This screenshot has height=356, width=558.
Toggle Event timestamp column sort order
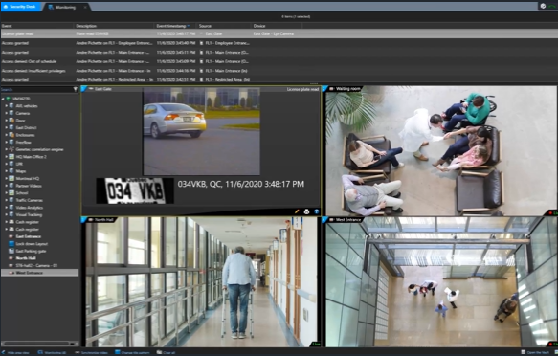pyautogui.click(x=173, y=26)
